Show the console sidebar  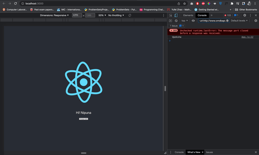click(171, 21)
